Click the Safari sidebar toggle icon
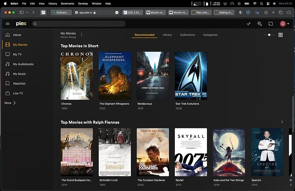Screen dimensions: 295x191 22,12
